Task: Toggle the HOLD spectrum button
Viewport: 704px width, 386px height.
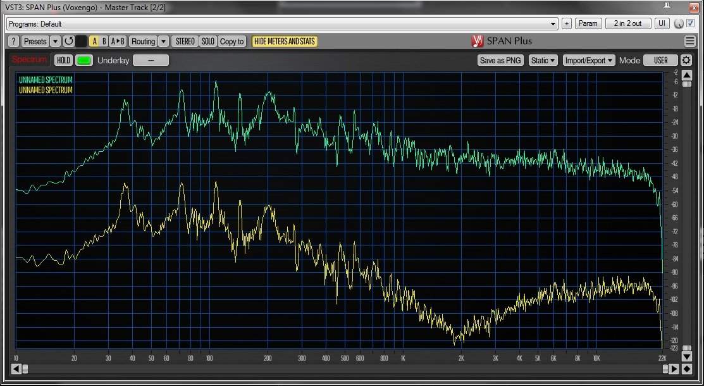Action: click(x=63, y=60)
